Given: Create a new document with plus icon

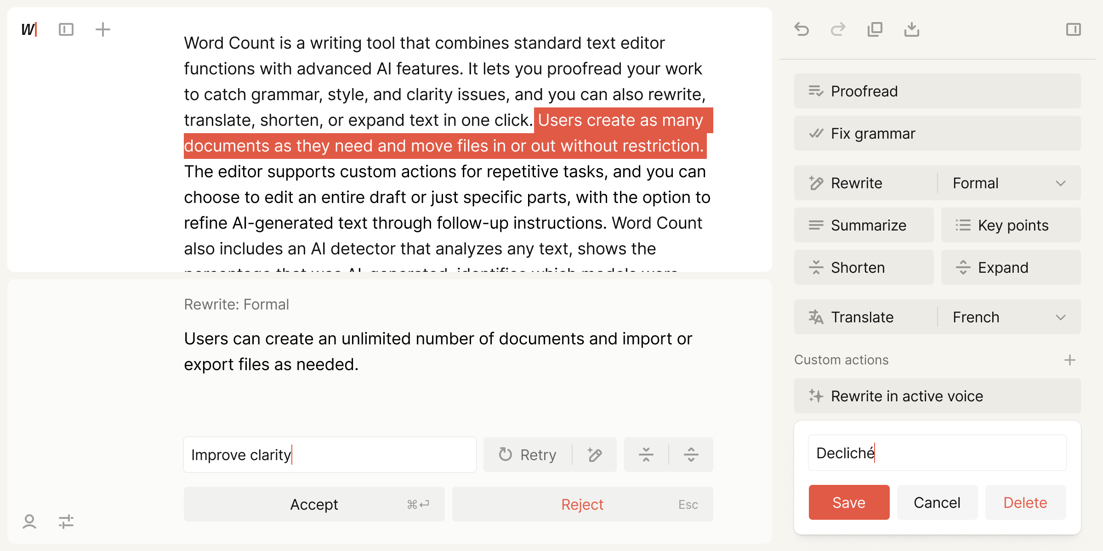Looking at the screenshot, I should click(x=103, y=29).
